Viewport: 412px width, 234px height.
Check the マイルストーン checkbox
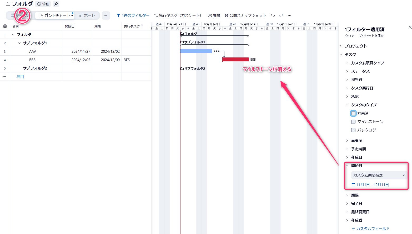point(353,122)
